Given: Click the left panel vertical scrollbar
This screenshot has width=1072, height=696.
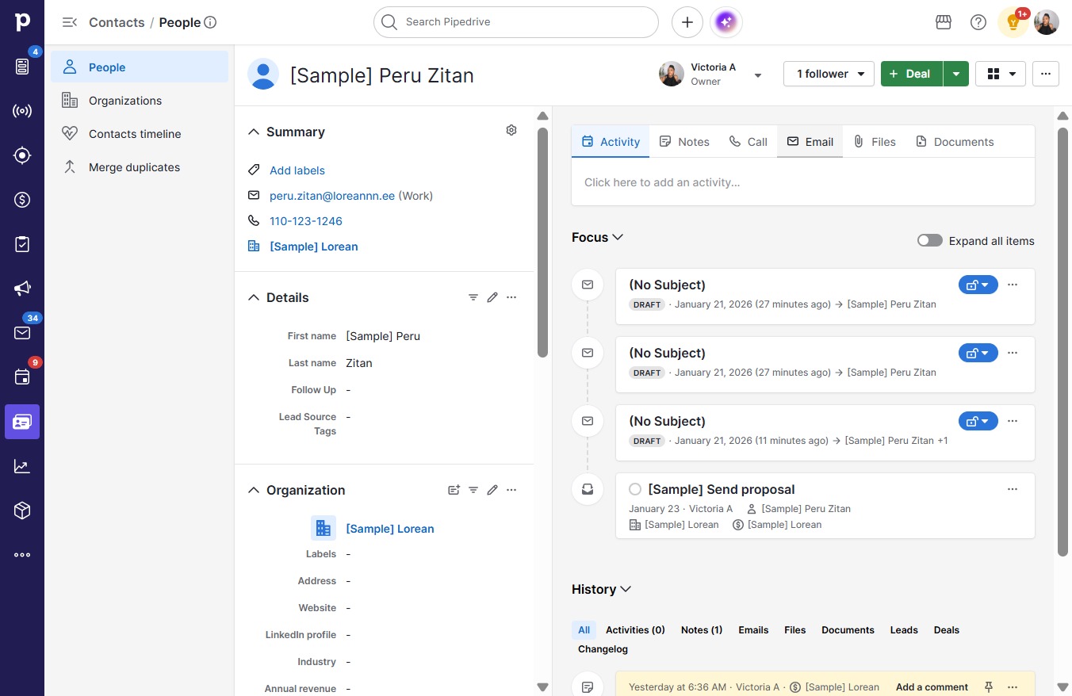Looking at the screenshot, I should coord(542,243).
